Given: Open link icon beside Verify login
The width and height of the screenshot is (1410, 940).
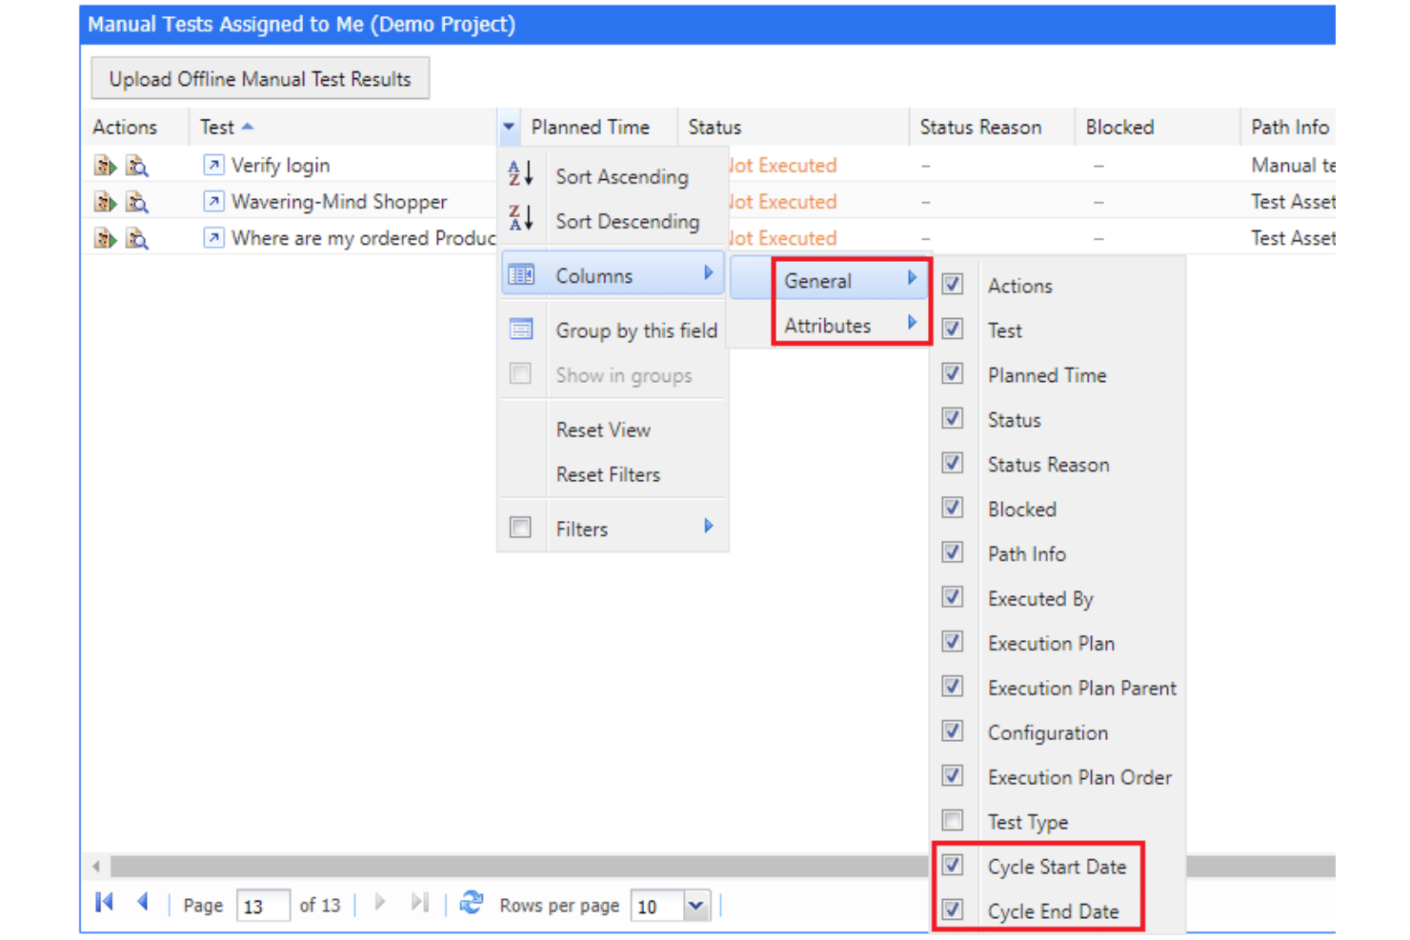Looking at the screenshot, I should pos(213,165).
